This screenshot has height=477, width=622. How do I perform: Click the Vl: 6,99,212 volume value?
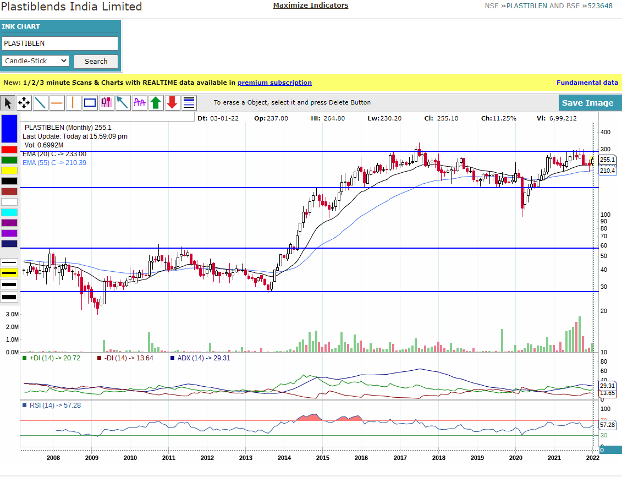[557, 118]
